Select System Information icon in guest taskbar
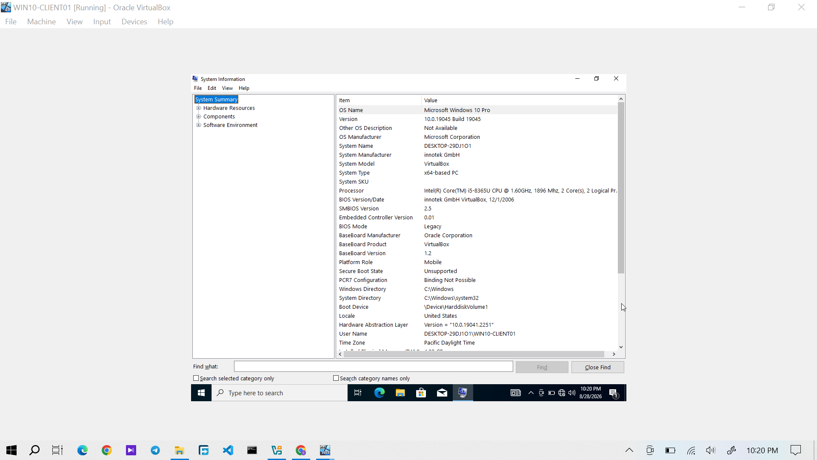The width and height of the screenshot is (817, 460). [x=463, y=393]
